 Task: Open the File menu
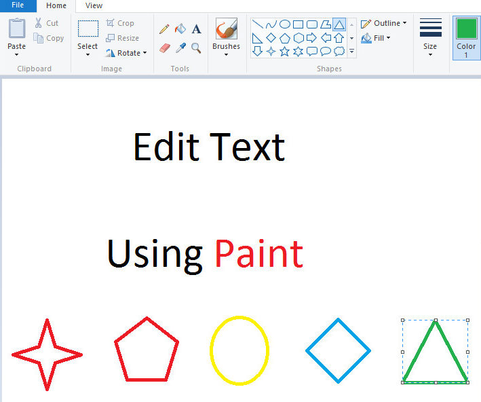[18, 5]
